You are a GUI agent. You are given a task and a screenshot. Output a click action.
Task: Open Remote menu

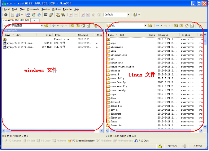(67, 9)
